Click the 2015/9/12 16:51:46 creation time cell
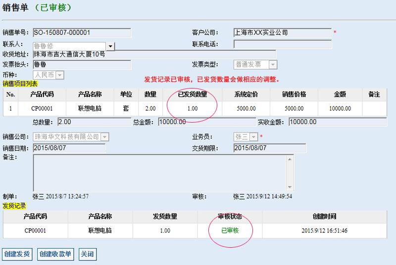Viewport: 396px width, 265px height. (325, 230)
